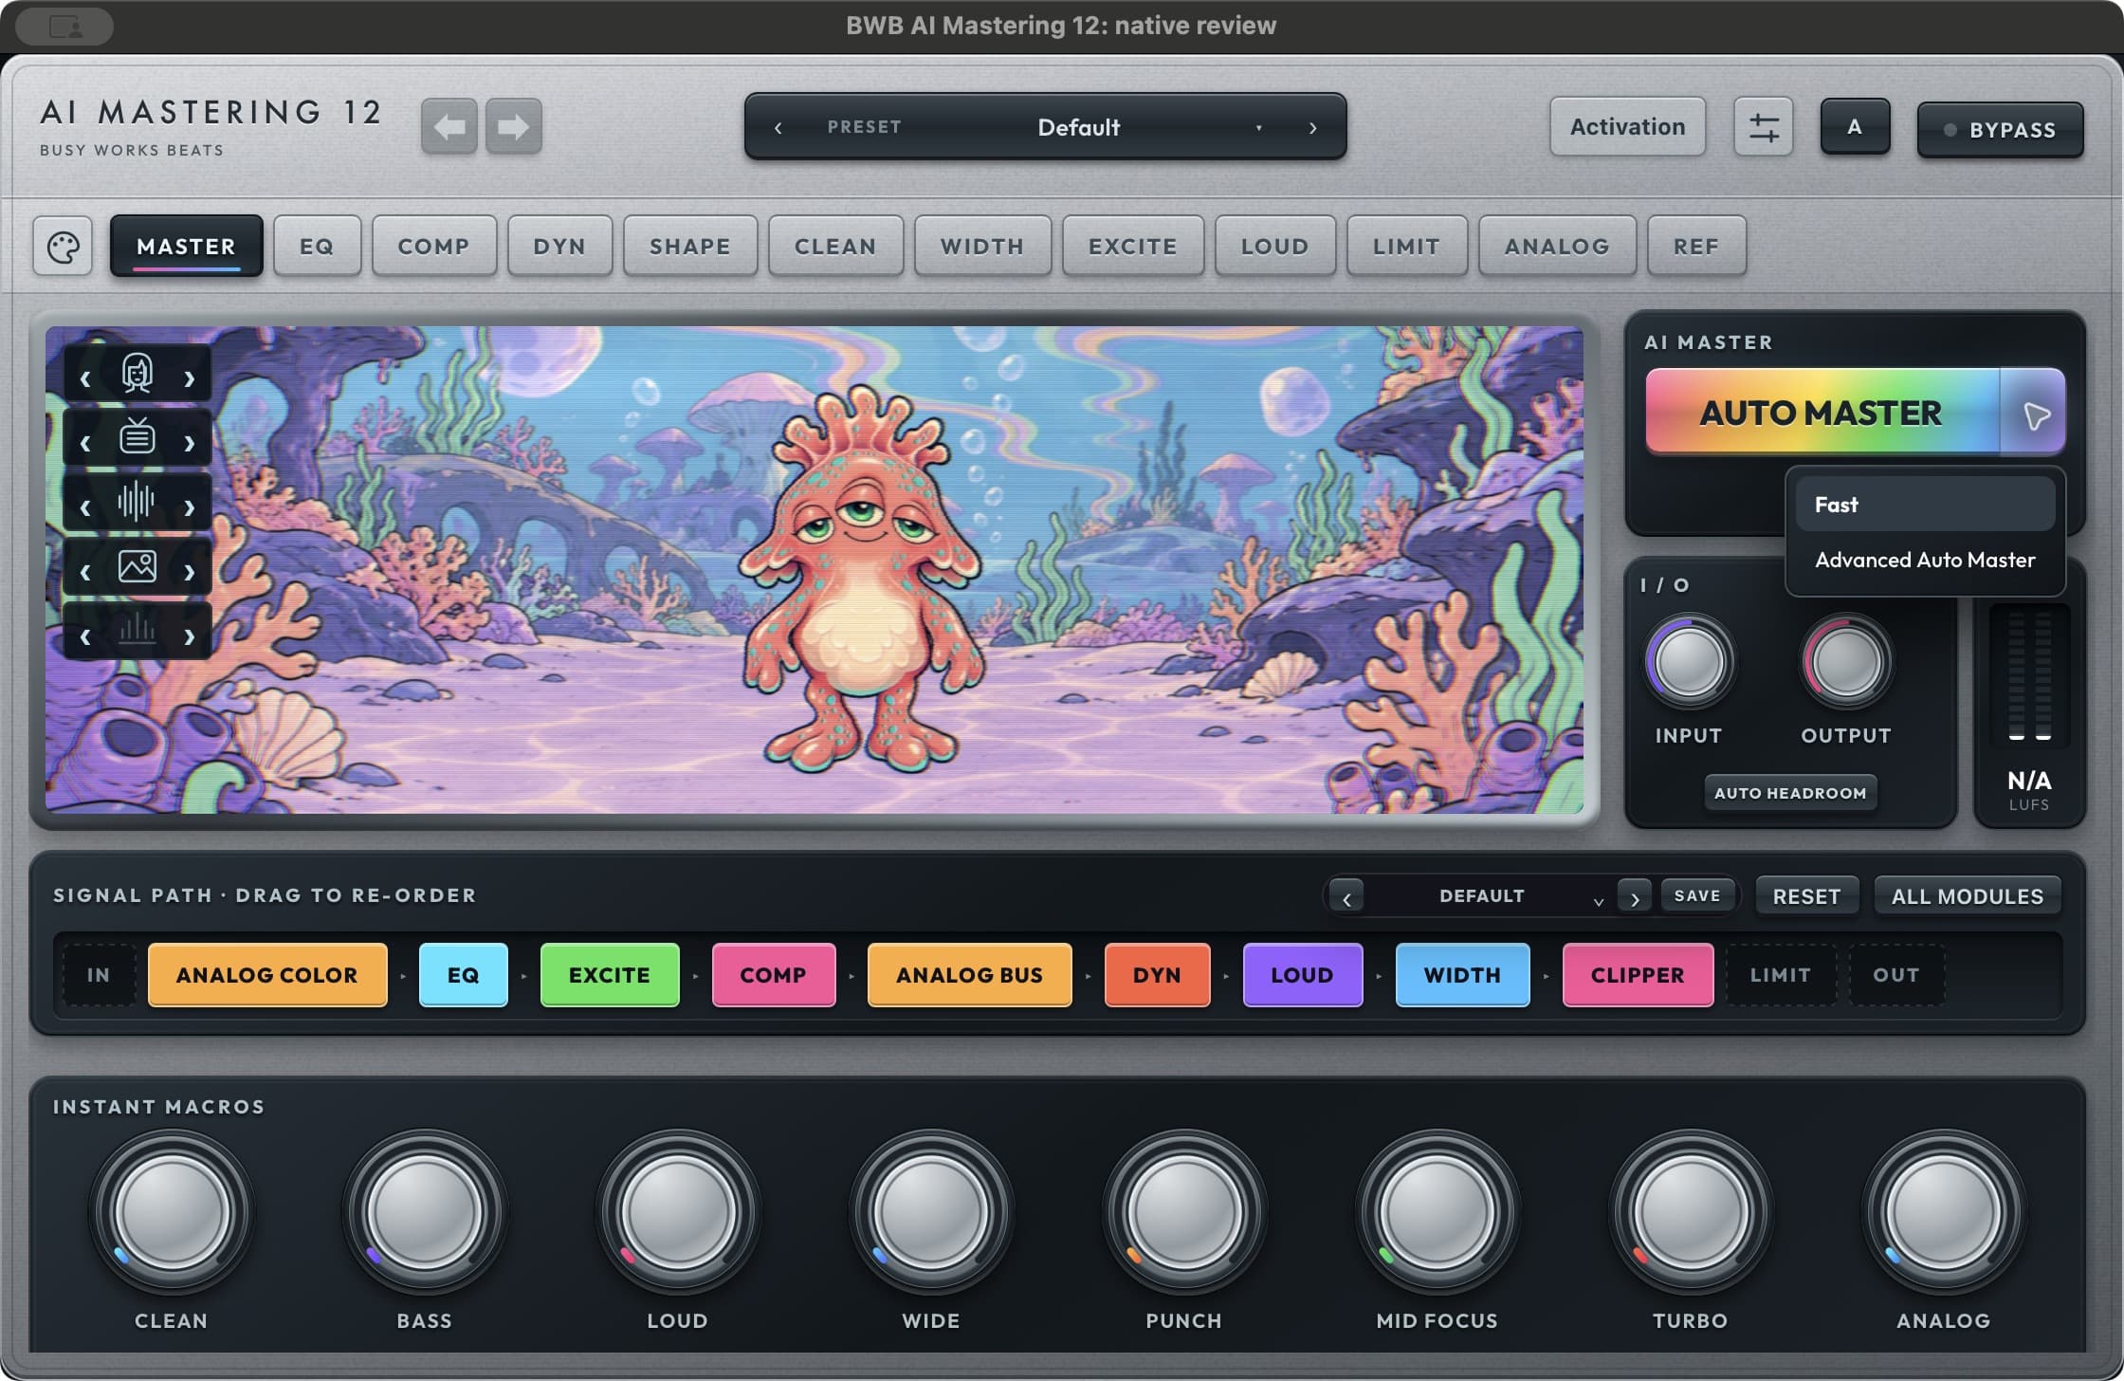Click the waveform visualizer icon
This screenshot has height=1381, width=2124.
(137, 502)
